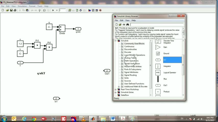The width and height of the screenshot is (218, 122).
Task: Select Commonly Used Blocks library
Action: 134,44
